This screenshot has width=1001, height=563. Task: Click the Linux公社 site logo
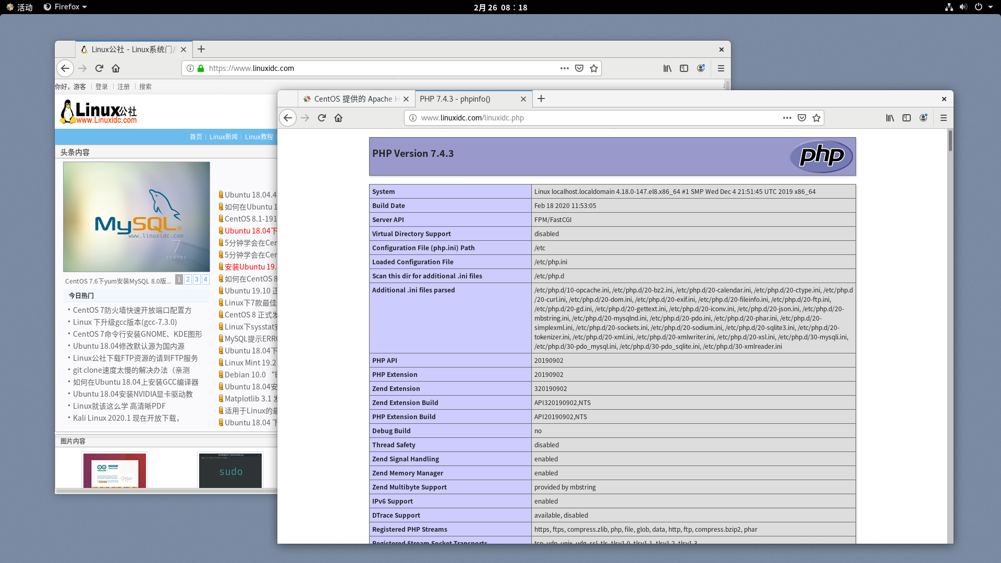click(x=99, y=112)
